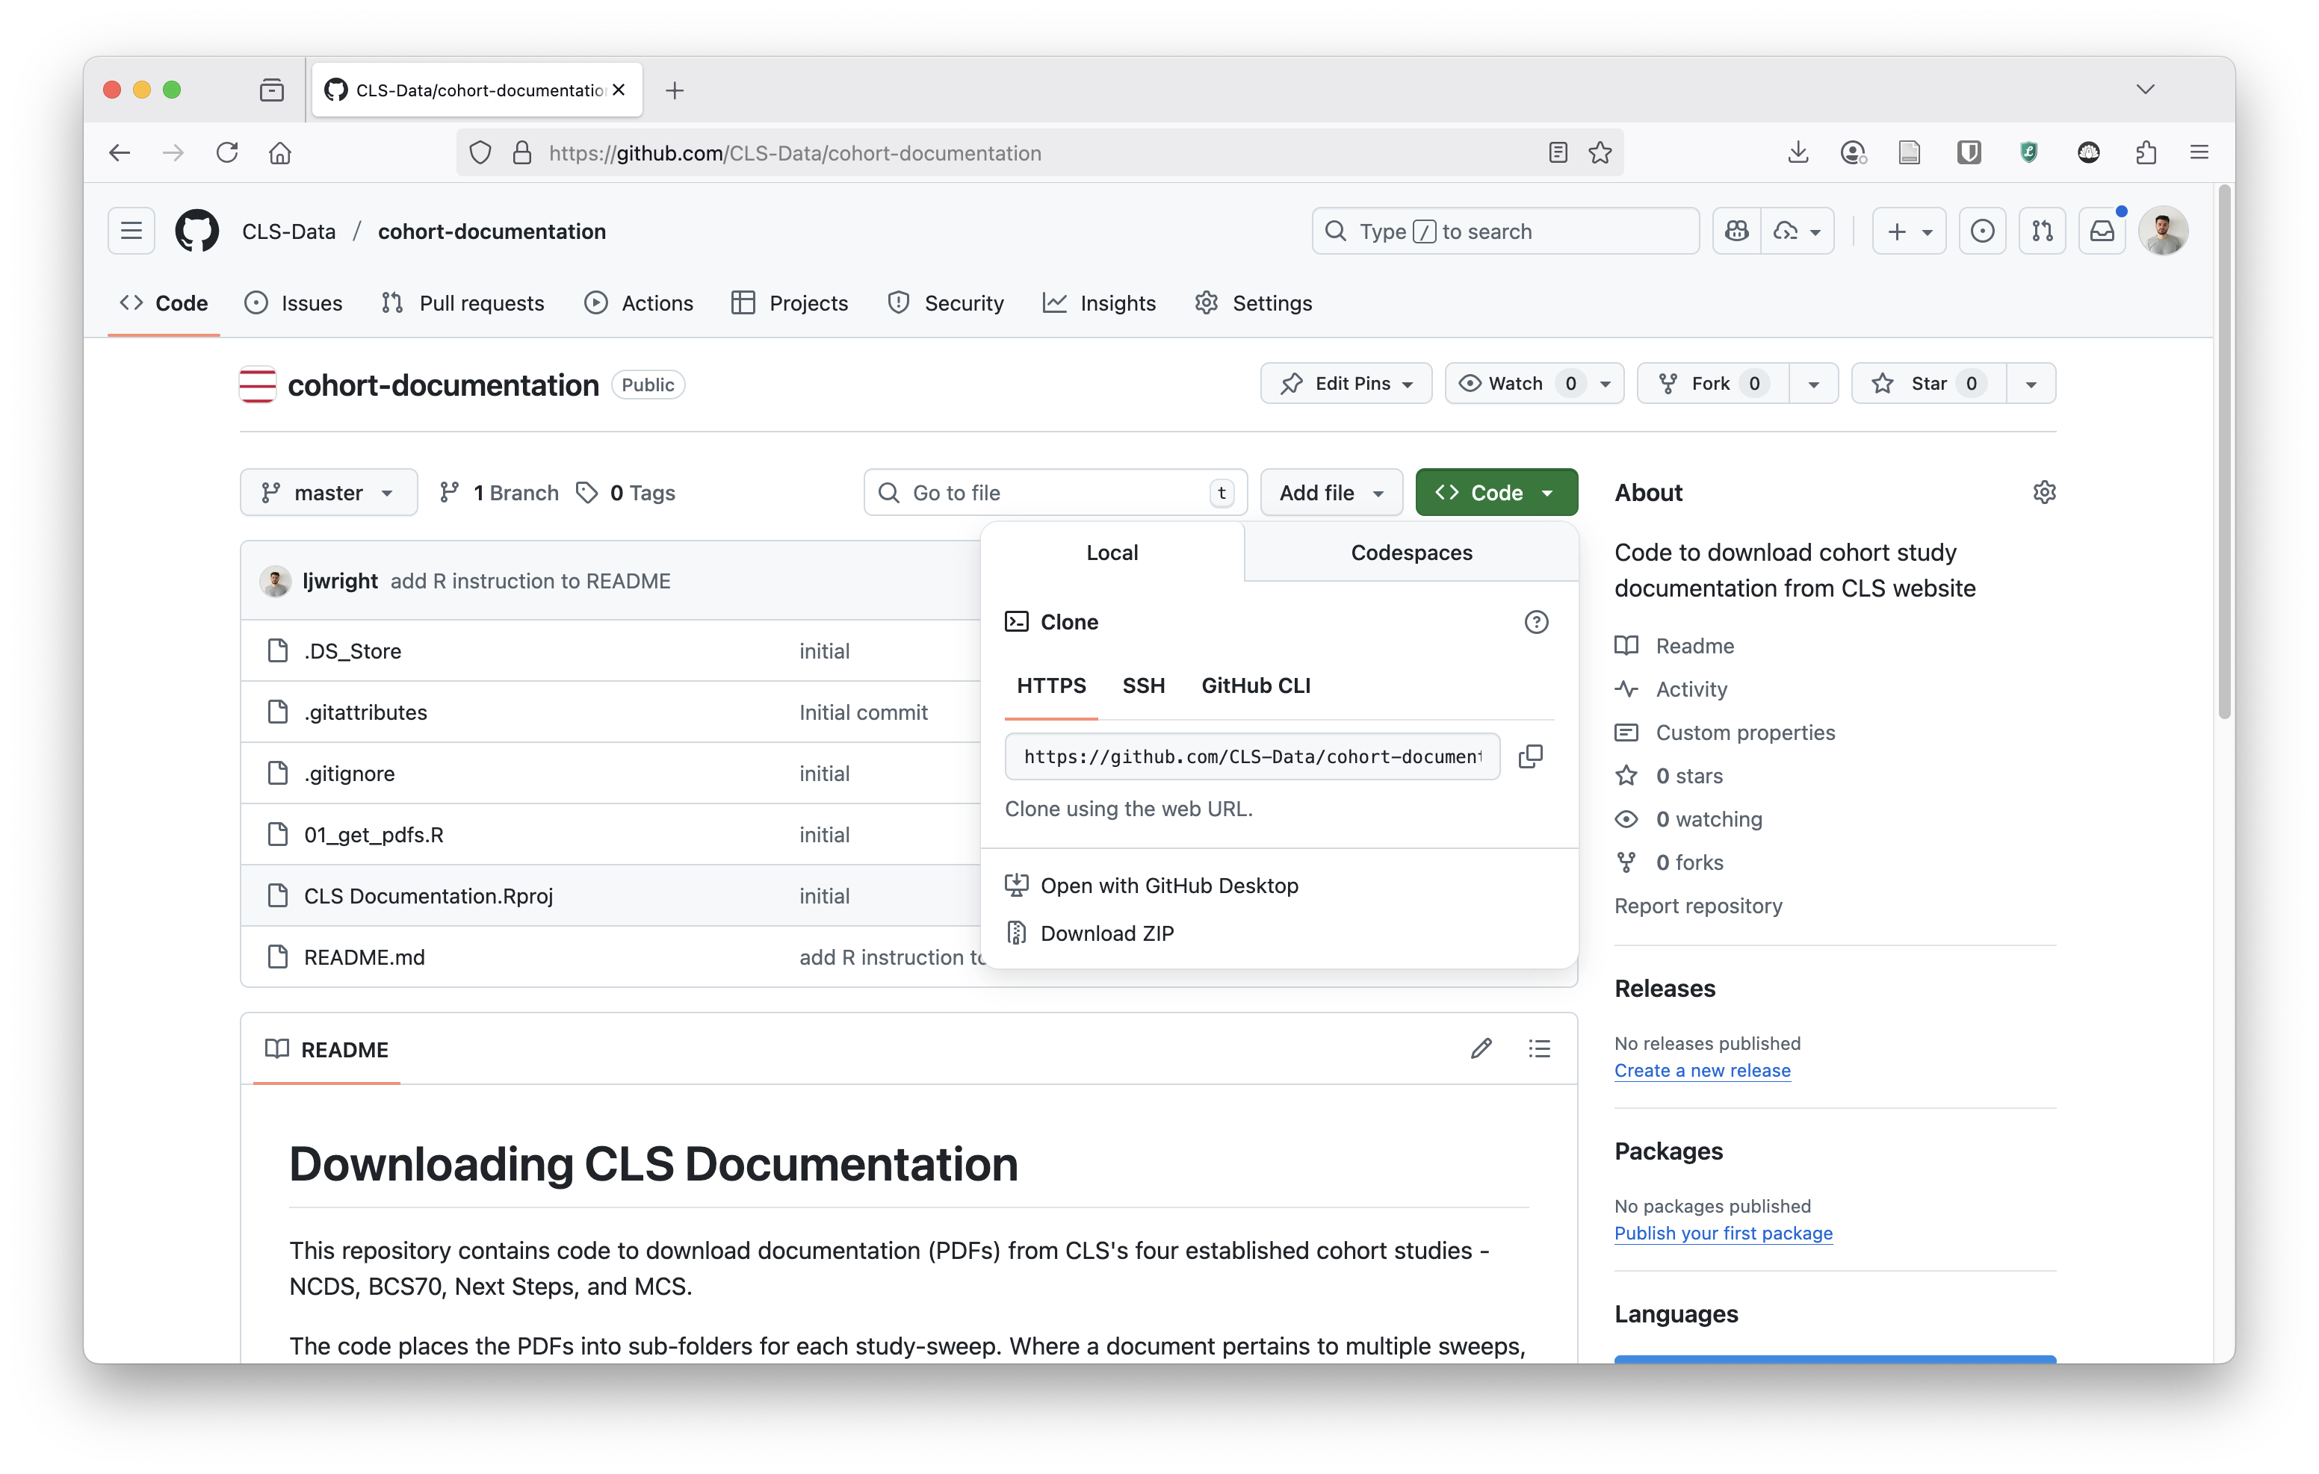2319x1474 pixels.
Task: View site security lock information
Action: 522,152
